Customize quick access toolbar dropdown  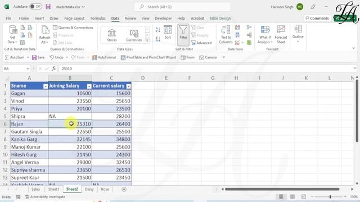224,57
